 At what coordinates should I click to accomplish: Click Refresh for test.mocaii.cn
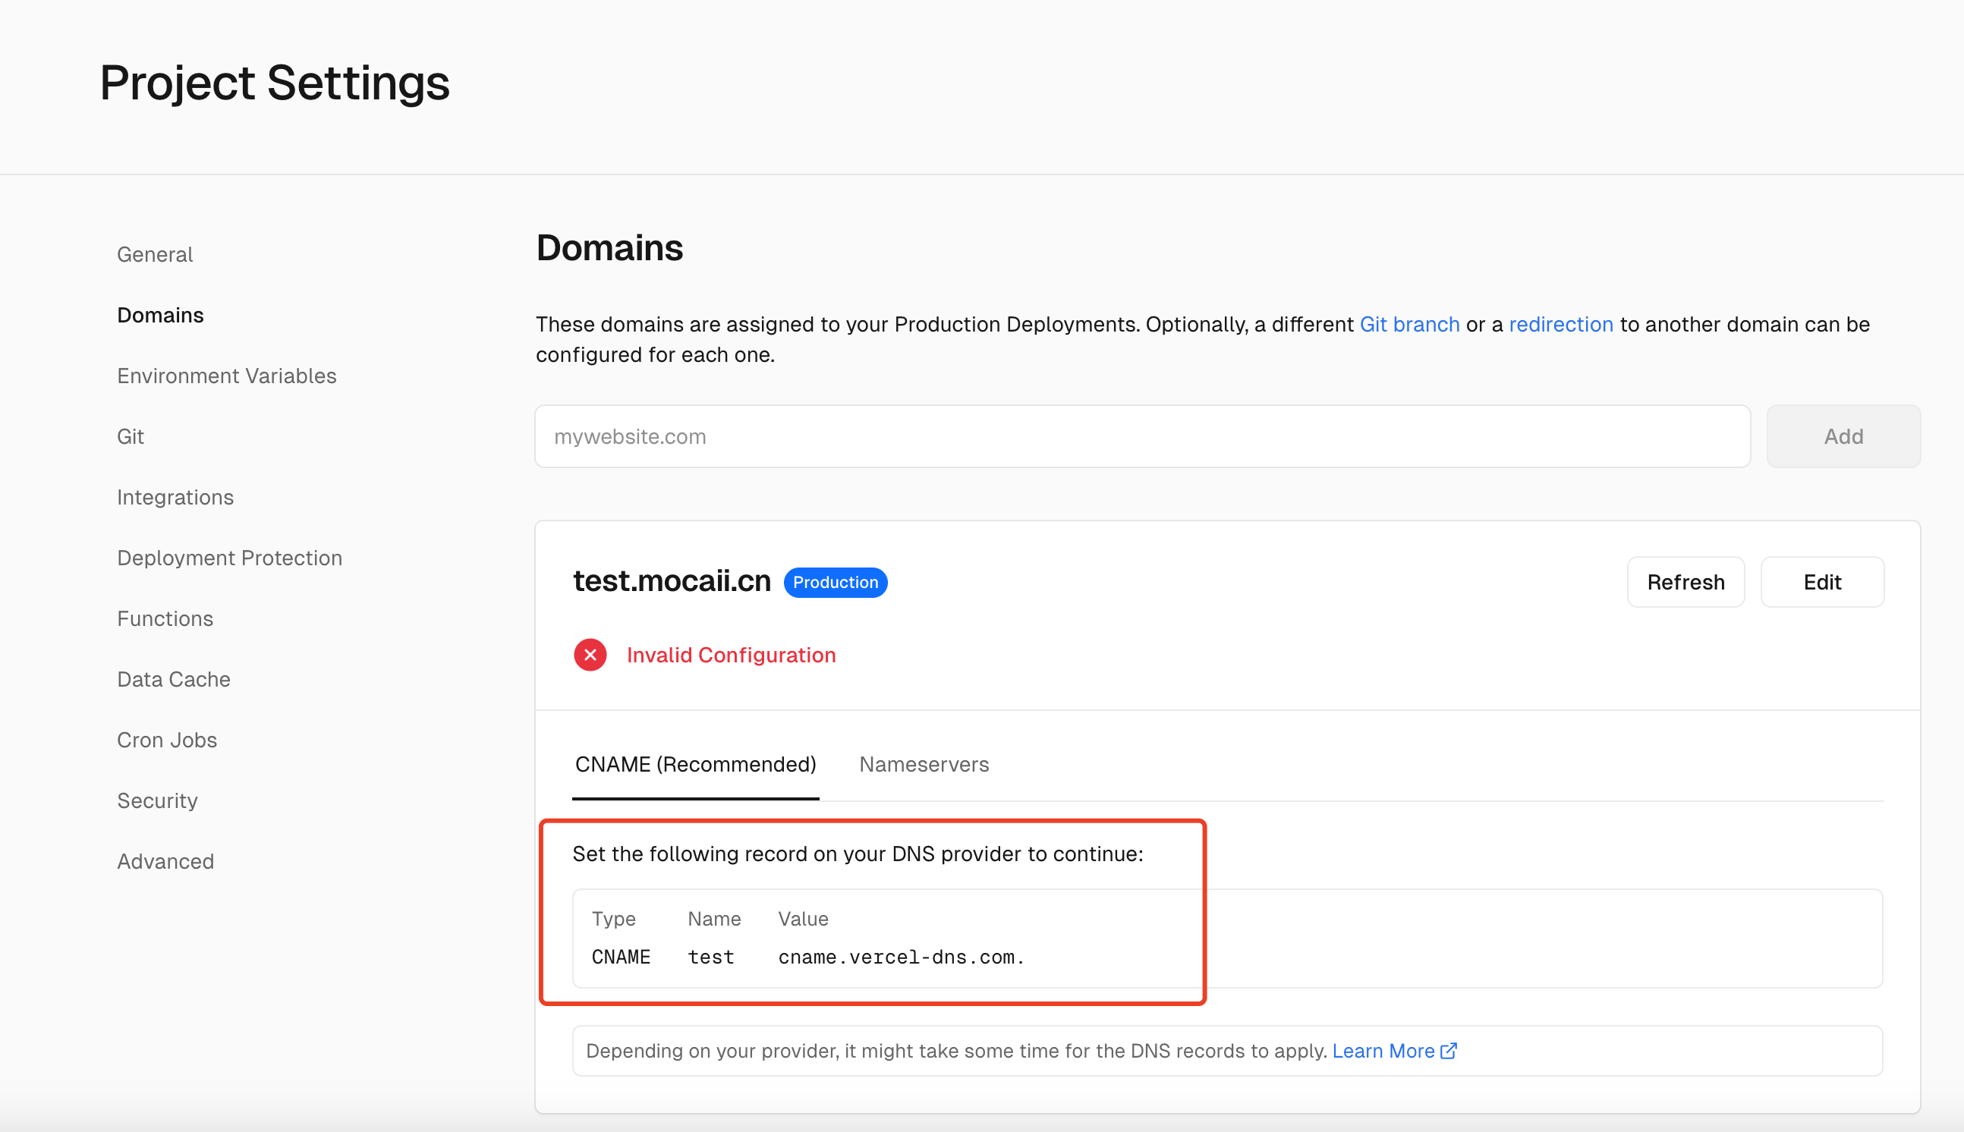coord(1685,581)
